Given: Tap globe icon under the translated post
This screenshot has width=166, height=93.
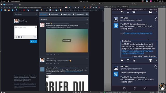Looking at the screenshot, I should click(150, 60).
